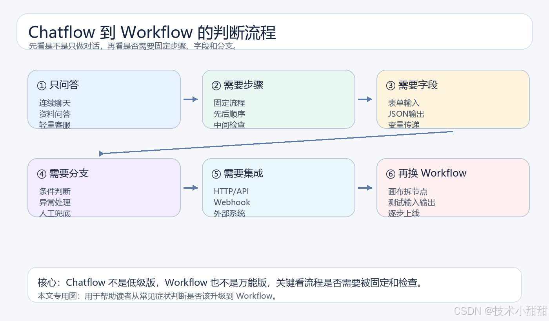Click the "固定流程" line

pos(229,103)
